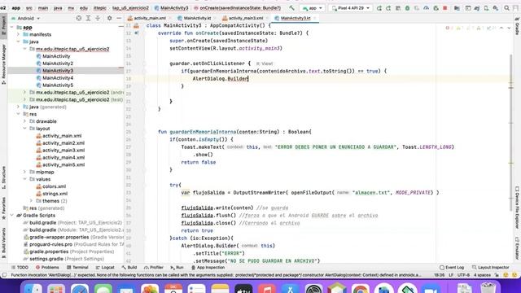
Task: Open the App Inspection tool window
Action: click(208, 268)
